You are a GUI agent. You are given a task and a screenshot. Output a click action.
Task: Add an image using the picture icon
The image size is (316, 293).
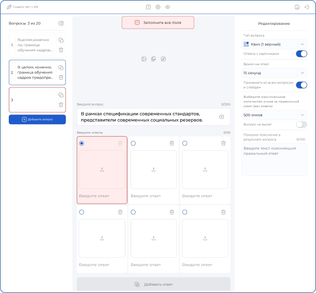[143, 59]
